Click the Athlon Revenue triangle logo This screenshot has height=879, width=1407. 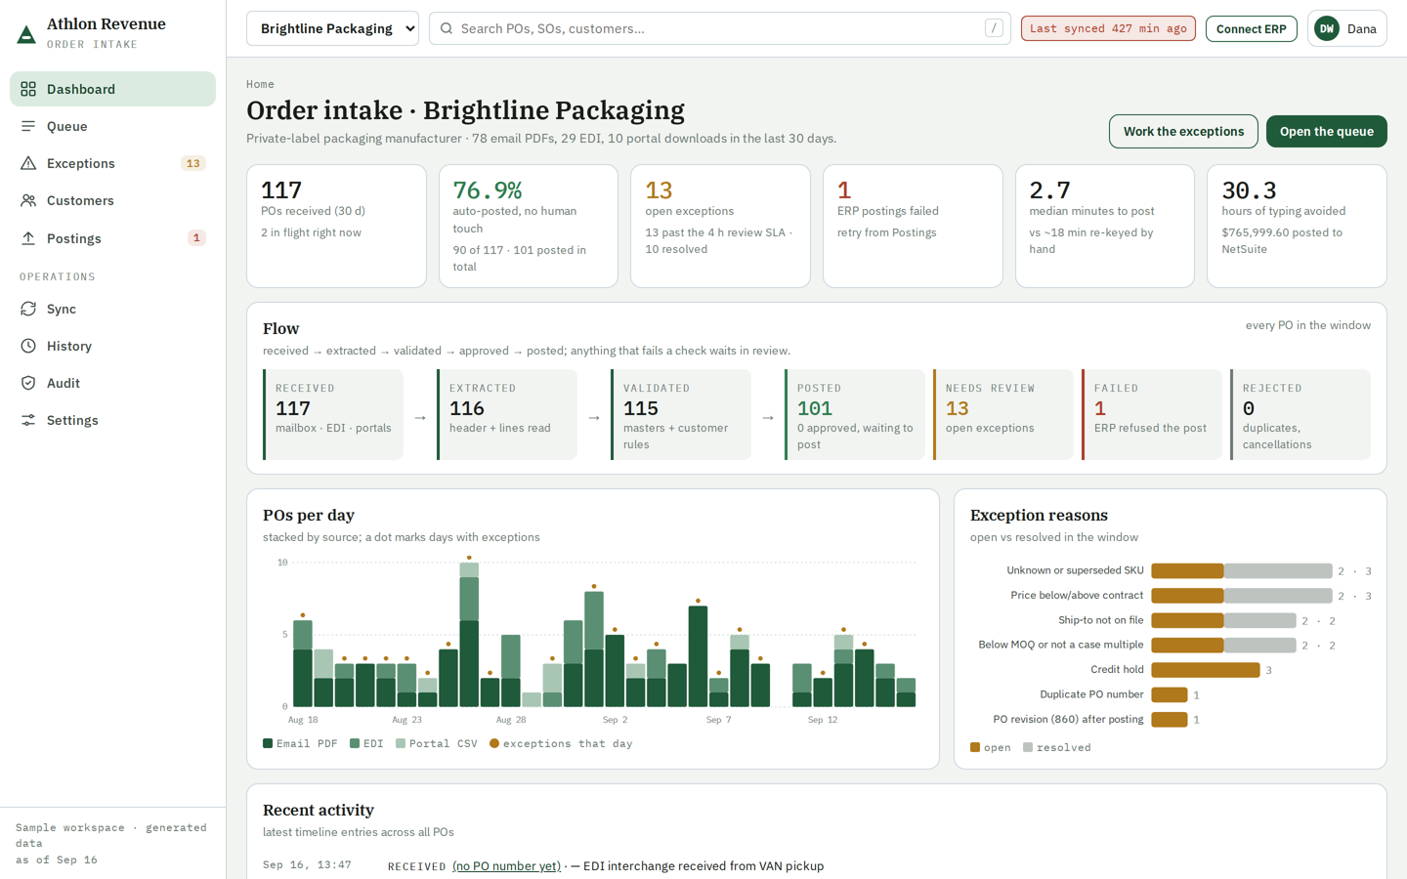pos(26,35)
